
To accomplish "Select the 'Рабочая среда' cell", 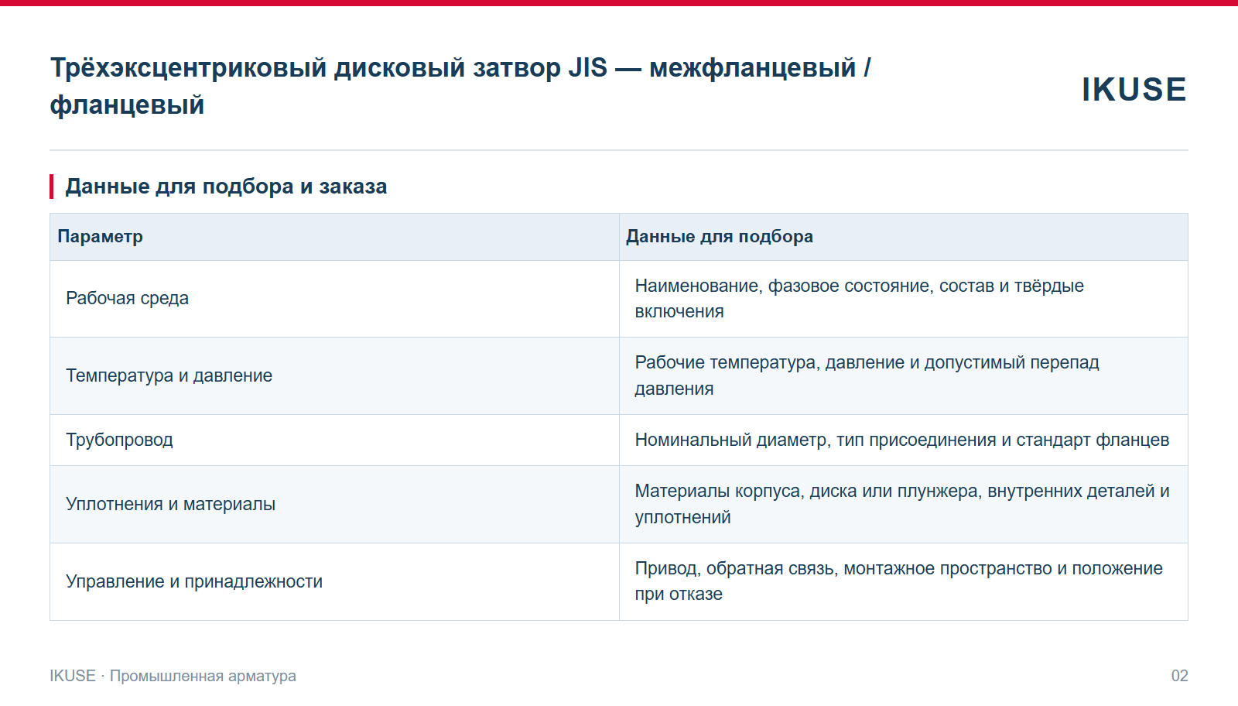I will click(x=334, y=299).
